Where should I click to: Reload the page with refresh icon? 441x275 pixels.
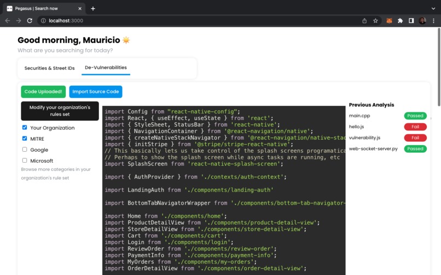coord(30,21)
